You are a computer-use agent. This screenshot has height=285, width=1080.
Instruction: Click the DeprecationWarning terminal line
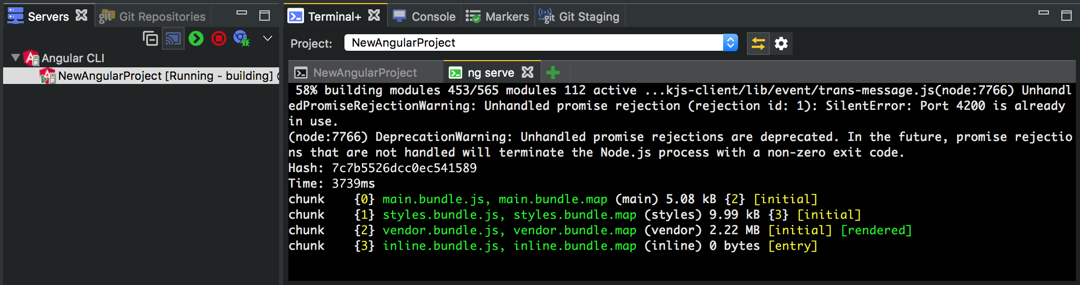(680, 137)
